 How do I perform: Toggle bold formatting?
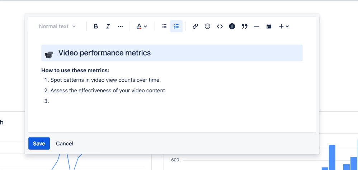point(96,26)
